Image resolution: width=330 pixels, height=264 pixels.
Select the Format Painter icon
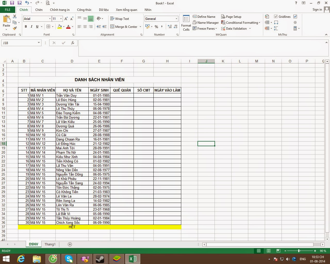click(x=15, y=28)
